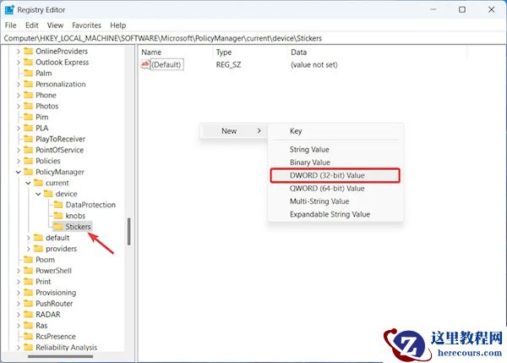
Task: Expand the Print tree node
Action: pos(18,282)
